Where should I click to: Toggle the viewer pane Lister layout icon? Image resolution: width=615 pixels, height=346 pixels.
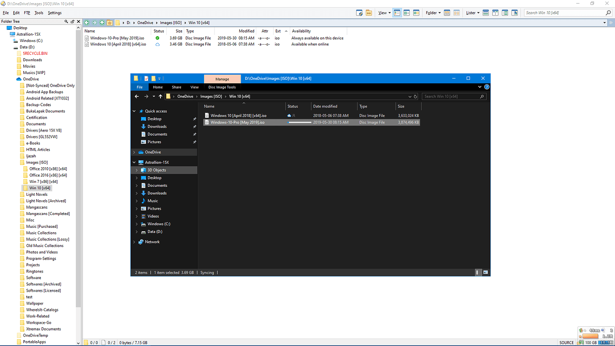(515, 13)
